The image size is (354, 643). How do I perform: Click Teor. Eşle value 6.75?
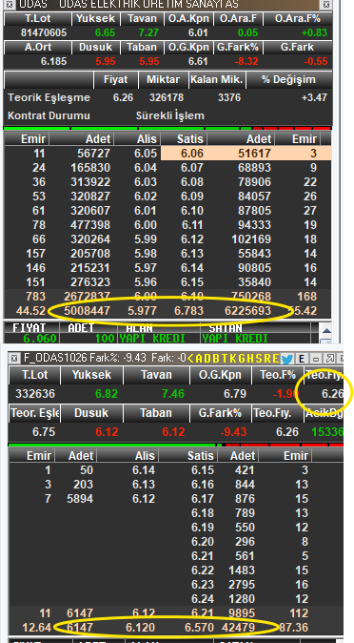coord(44,432)
